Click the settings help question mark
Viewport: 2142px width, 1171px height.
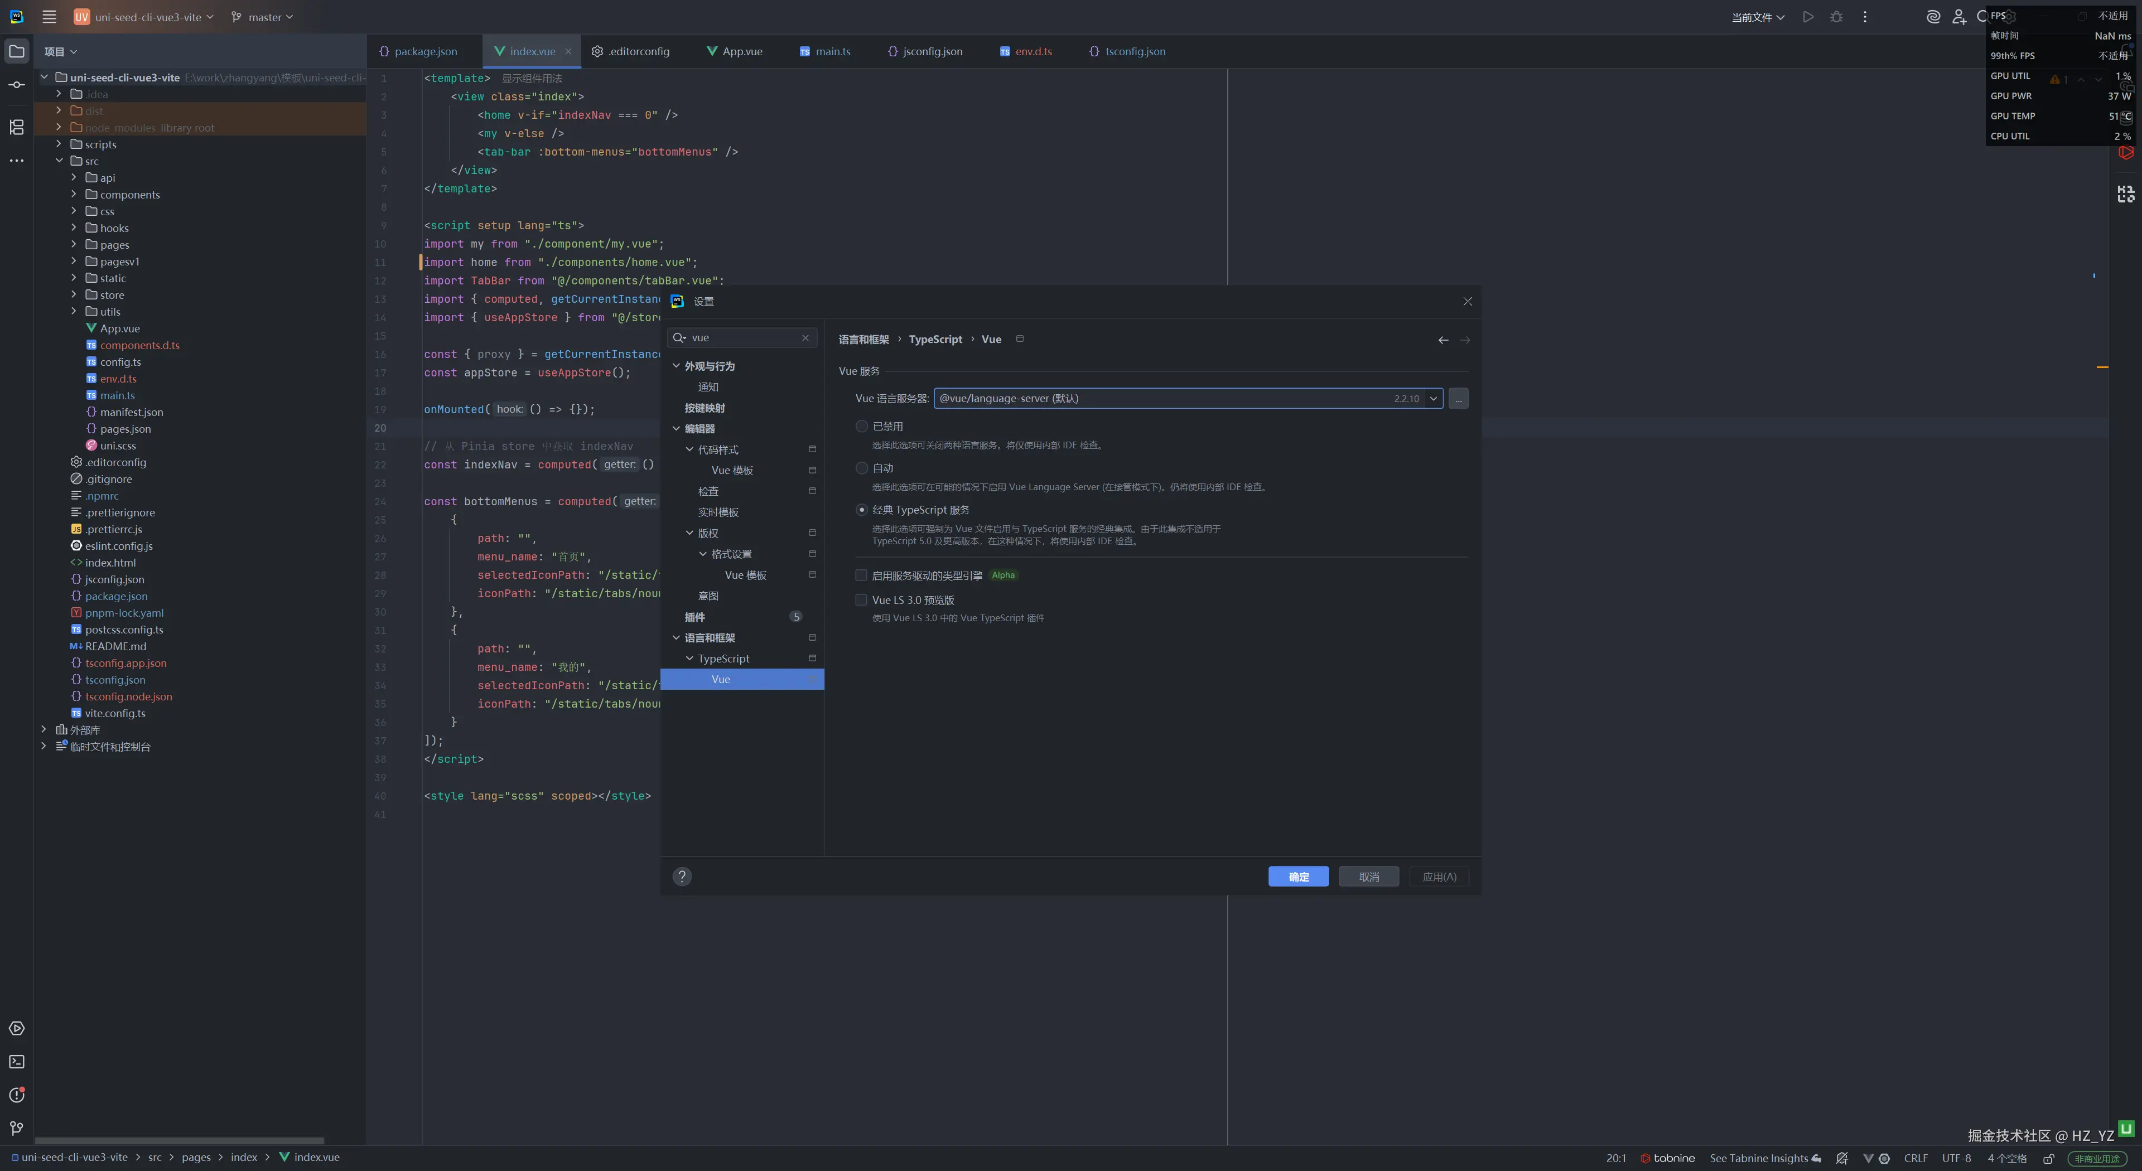[x=682, y=876]
